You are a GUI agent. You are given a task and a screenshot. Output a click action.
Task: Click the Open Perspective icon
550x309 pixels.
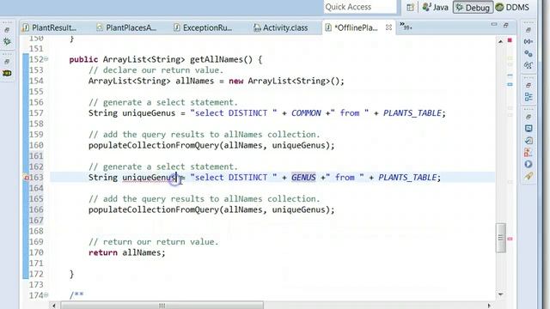tap(410, 7)
